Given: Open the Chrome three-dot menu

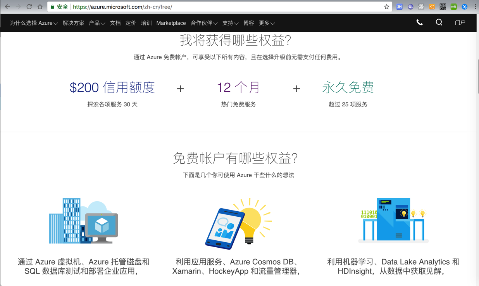Looking at the screenshot, I should [x=475, y=7].
